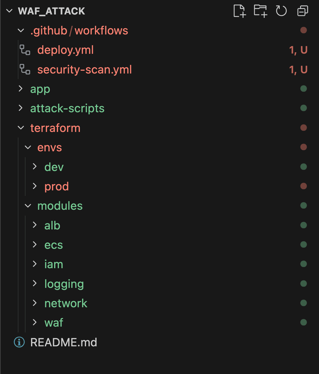Select the network module folder
Viewport: 319px width, 374px height.
click(x=66, y=303)
